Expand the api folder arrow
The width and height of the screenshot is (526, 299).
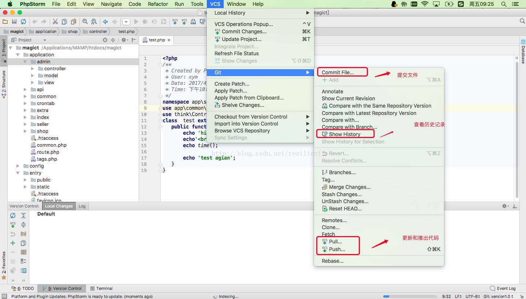pos(25,90)
